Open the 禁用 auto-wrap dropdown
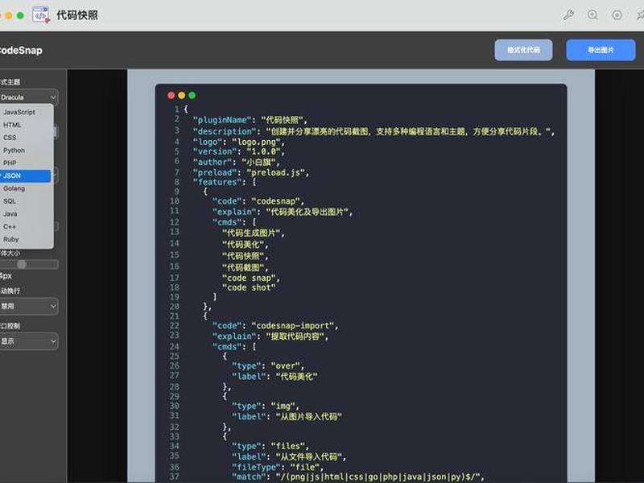Screen dimensions: 644x483 (28, 306)
